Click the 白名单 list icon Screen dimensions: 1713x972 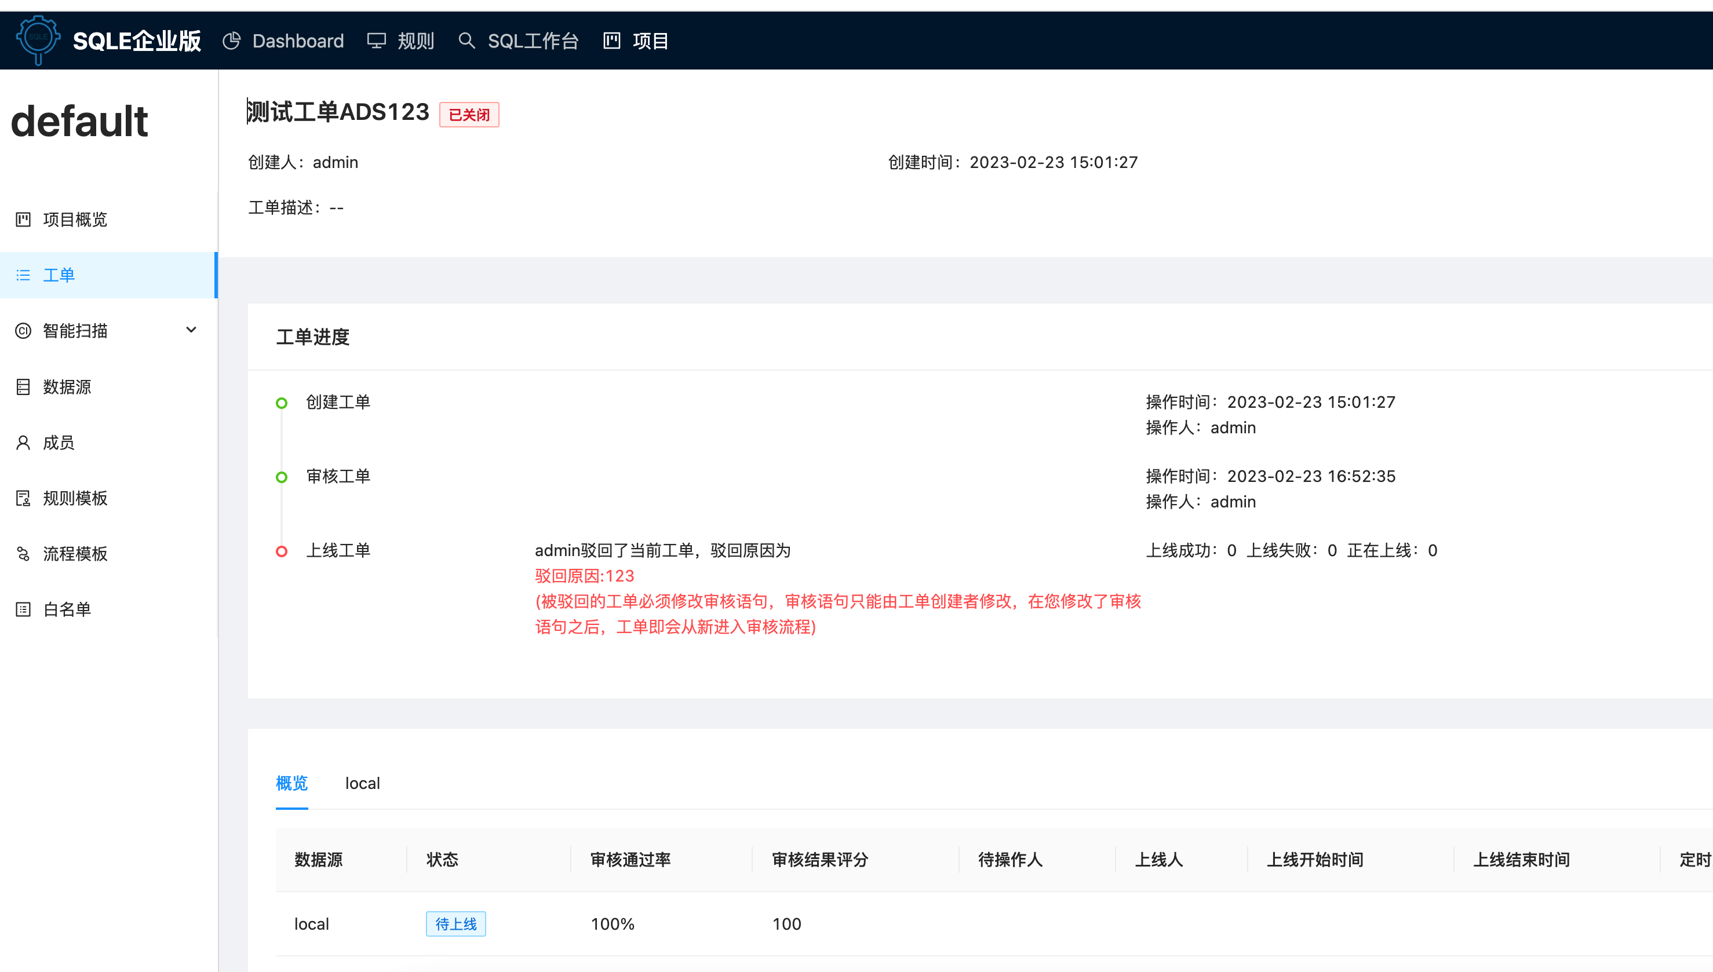click(23, 609)
